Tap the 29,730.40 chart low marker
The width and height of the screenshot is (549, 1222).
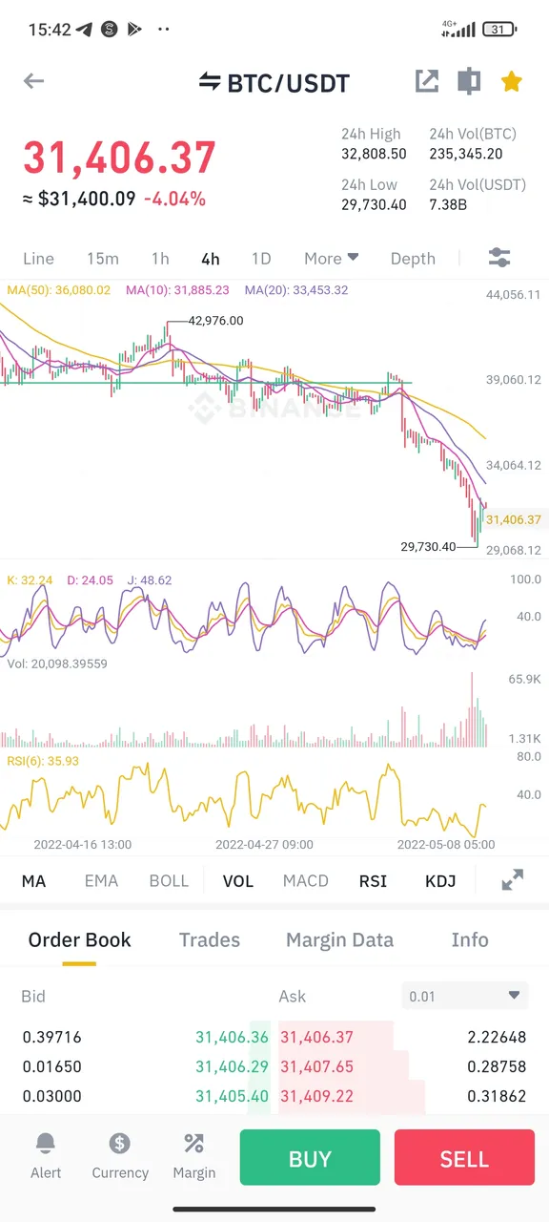[x=428, y=547]
